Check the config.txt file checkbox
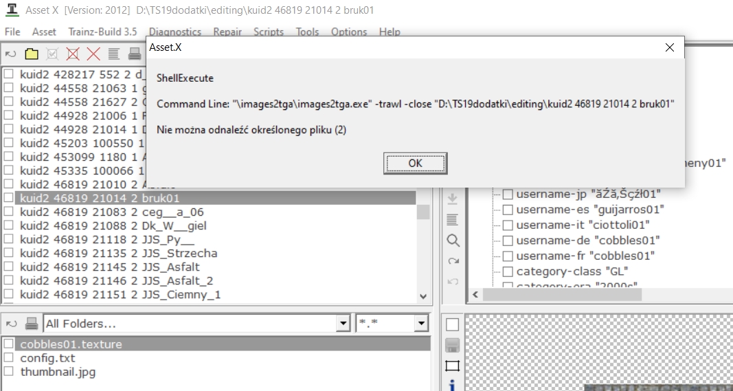This screenshot has height=391, width=733. click(9, 358)
